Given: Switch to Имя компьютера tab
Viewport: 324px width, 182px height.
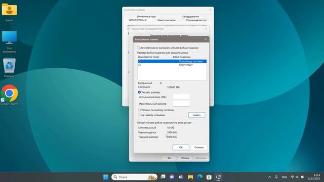Looking at the screenshot, I should point(146,17).
